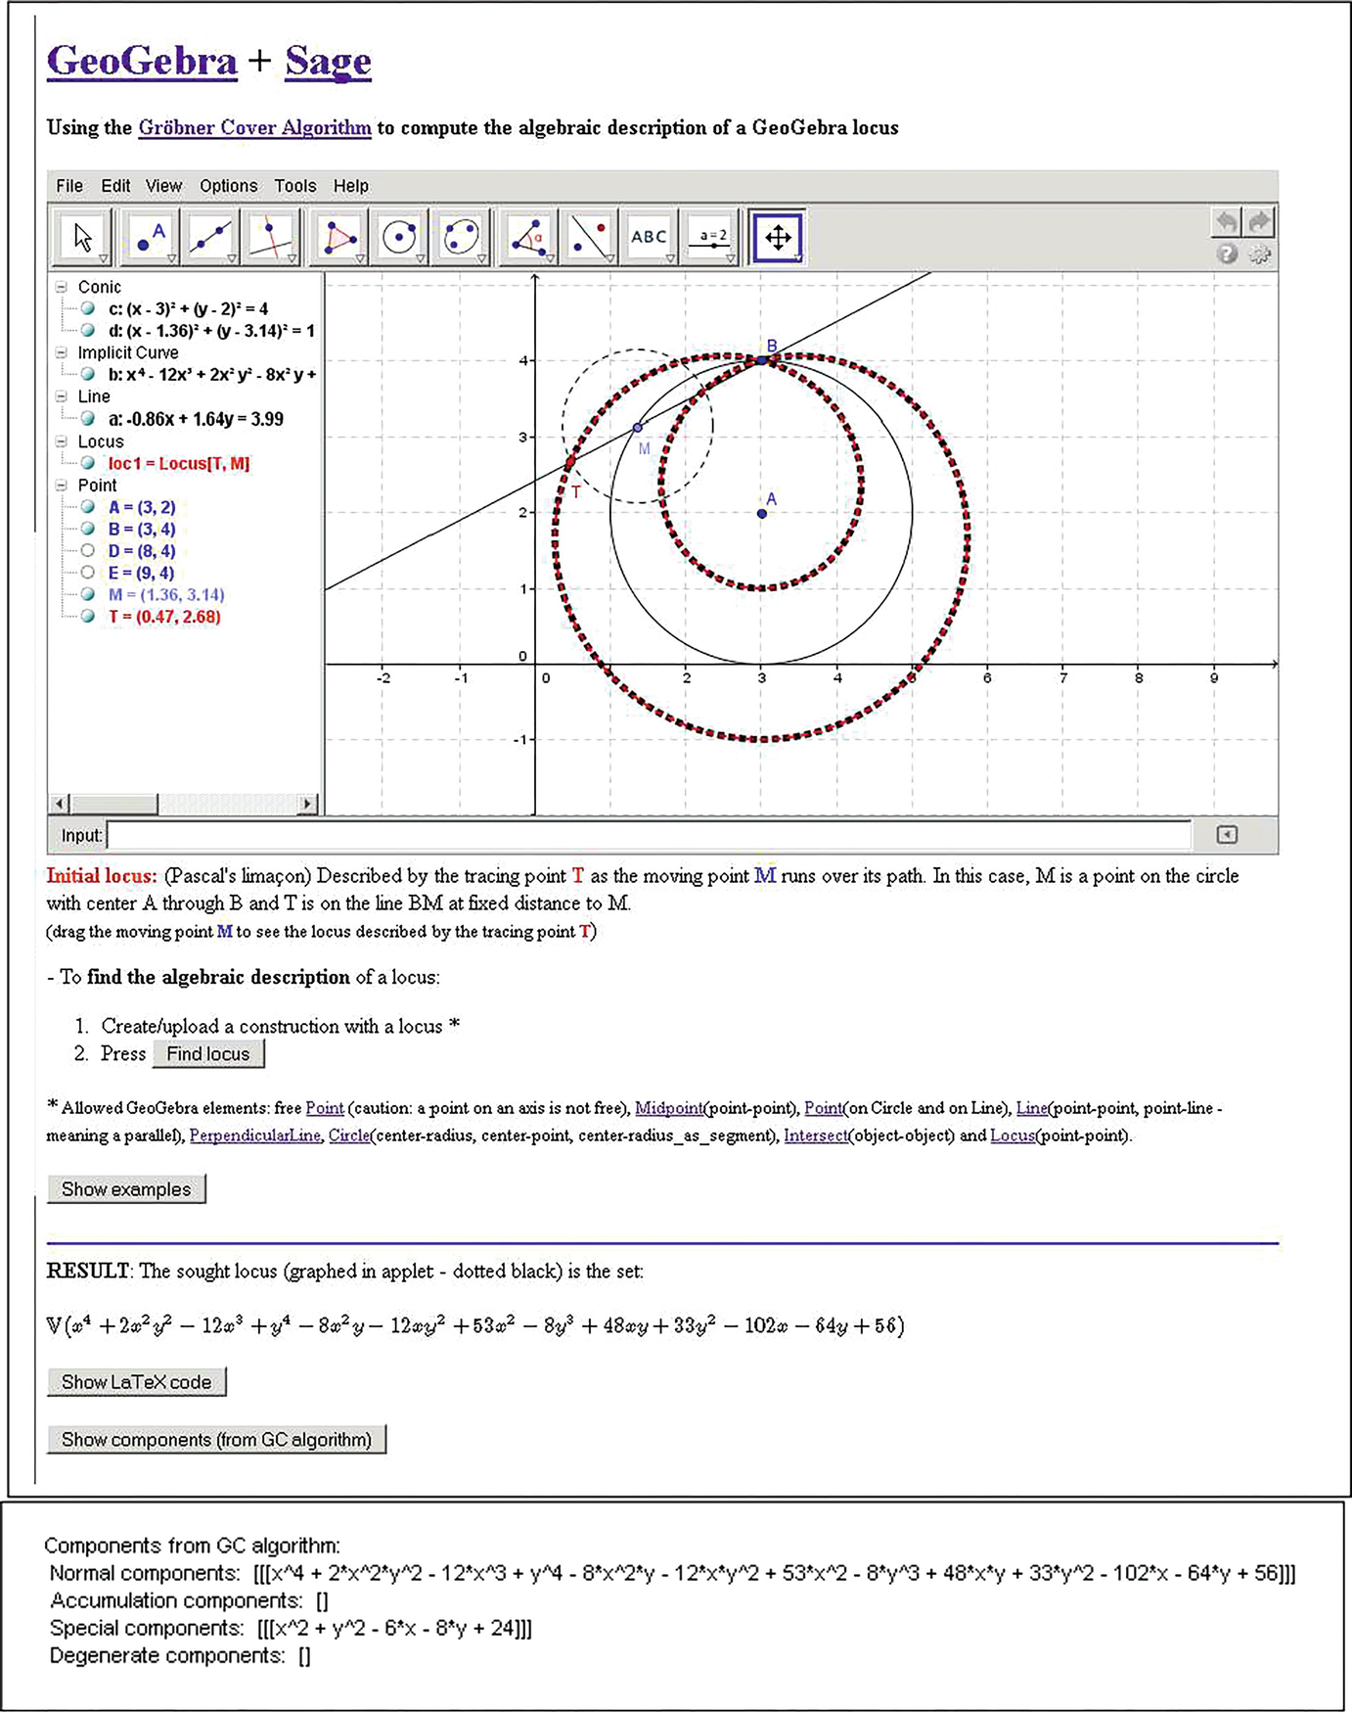Screen dimensions: 1352x1713
Task: Collapse the Line tree group
Action: click(62, 396)
